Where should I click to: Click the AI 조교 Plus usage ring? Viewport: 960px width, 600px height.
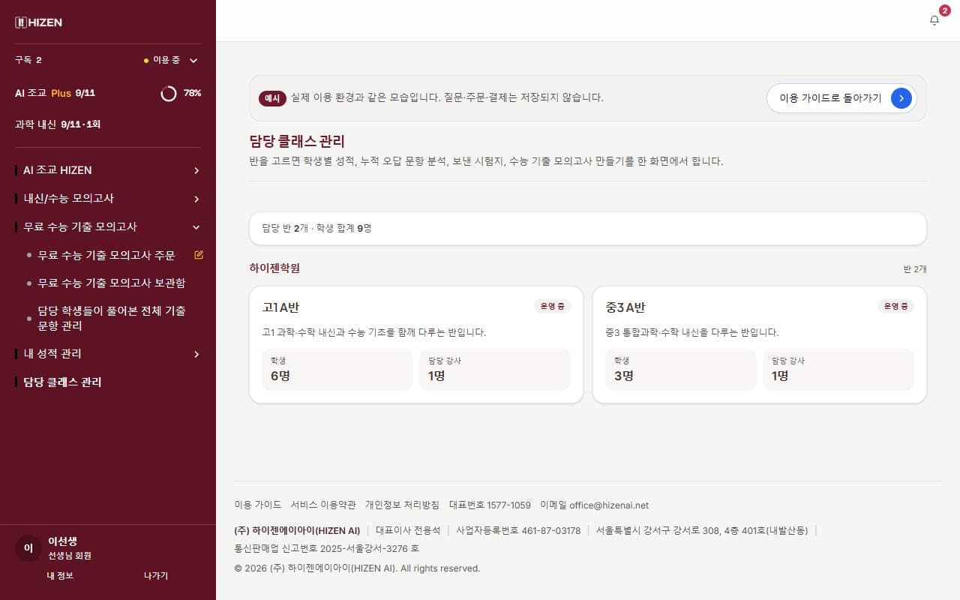point(169,93)
